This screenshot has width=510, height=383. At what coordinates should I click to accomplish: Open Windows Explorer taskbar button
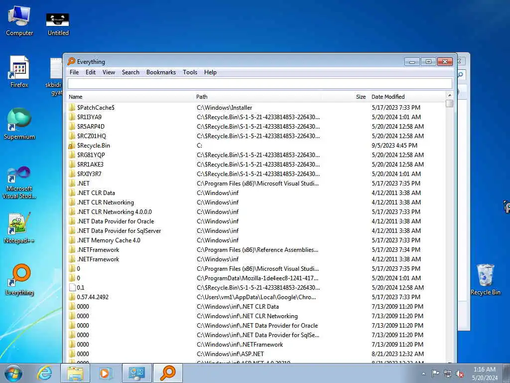pyautogui.click(x=75, y=373)
